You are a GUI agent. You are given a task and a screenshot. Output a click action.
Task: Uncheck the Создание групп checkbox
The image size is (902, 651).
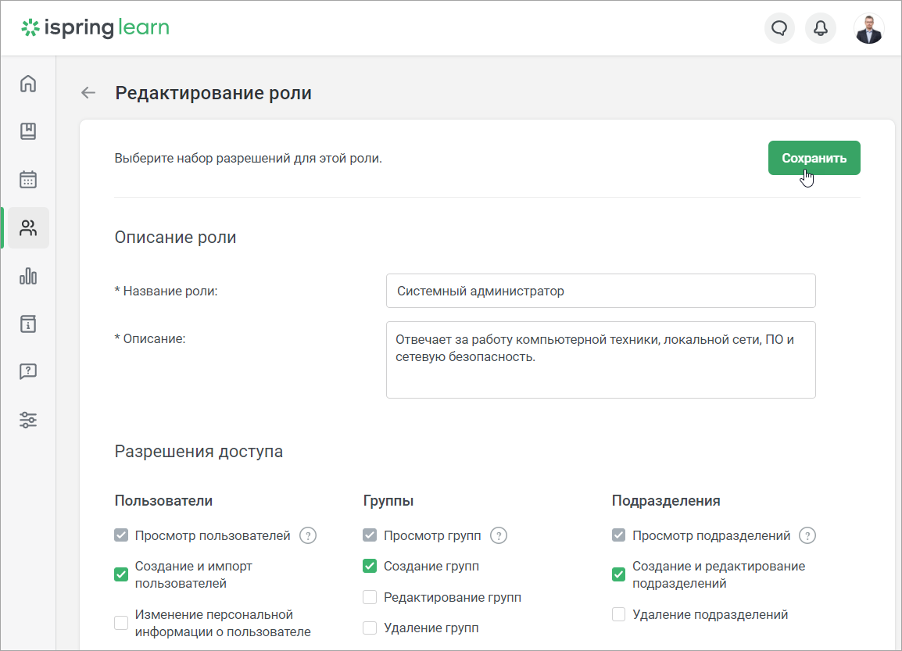click(370, 567)
